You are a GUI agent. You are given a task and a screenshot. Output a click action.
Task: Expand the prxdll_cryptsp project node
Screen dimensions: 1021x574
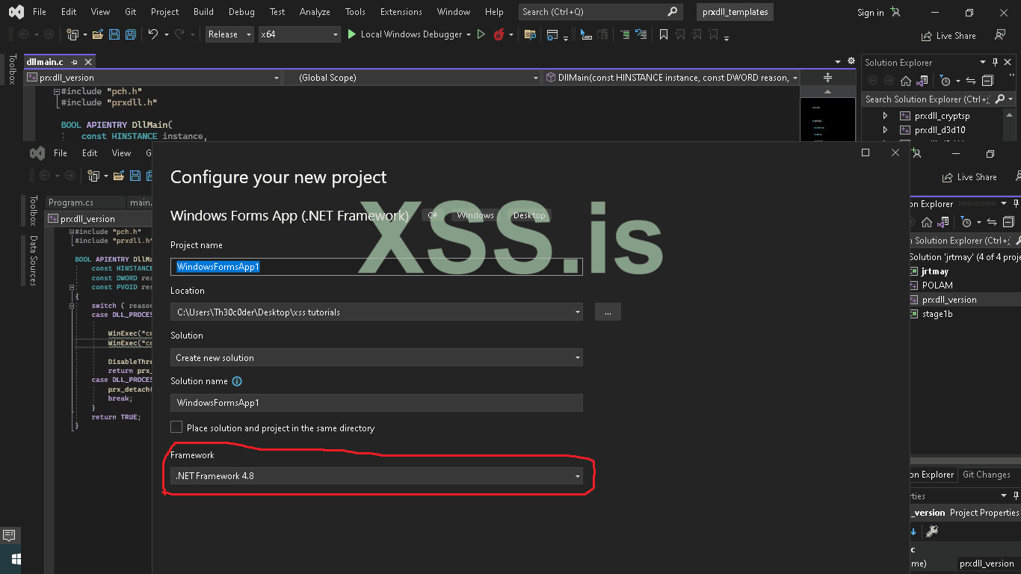885,116
